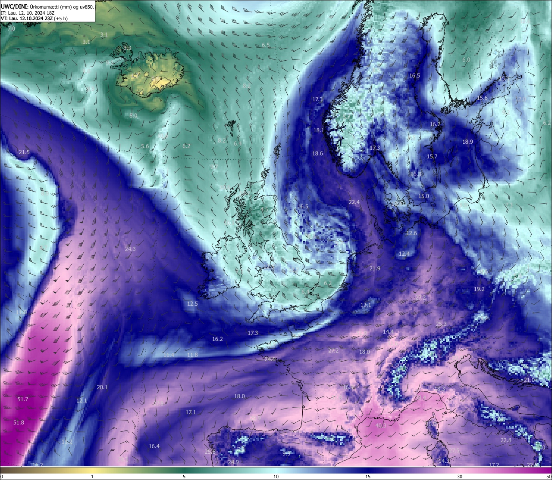Click the 15.6 value label

[x=482, y=98]
